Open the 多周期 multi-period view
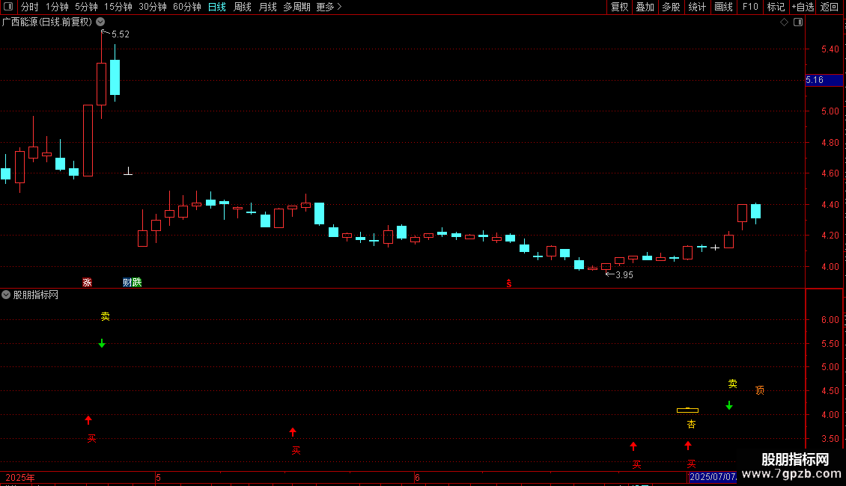Viewport: 846px width, 486px height. click(x=296, y=7)
